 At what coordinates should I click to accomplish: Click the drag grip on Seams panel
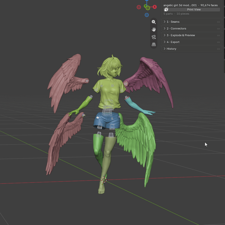coord(218,22)
